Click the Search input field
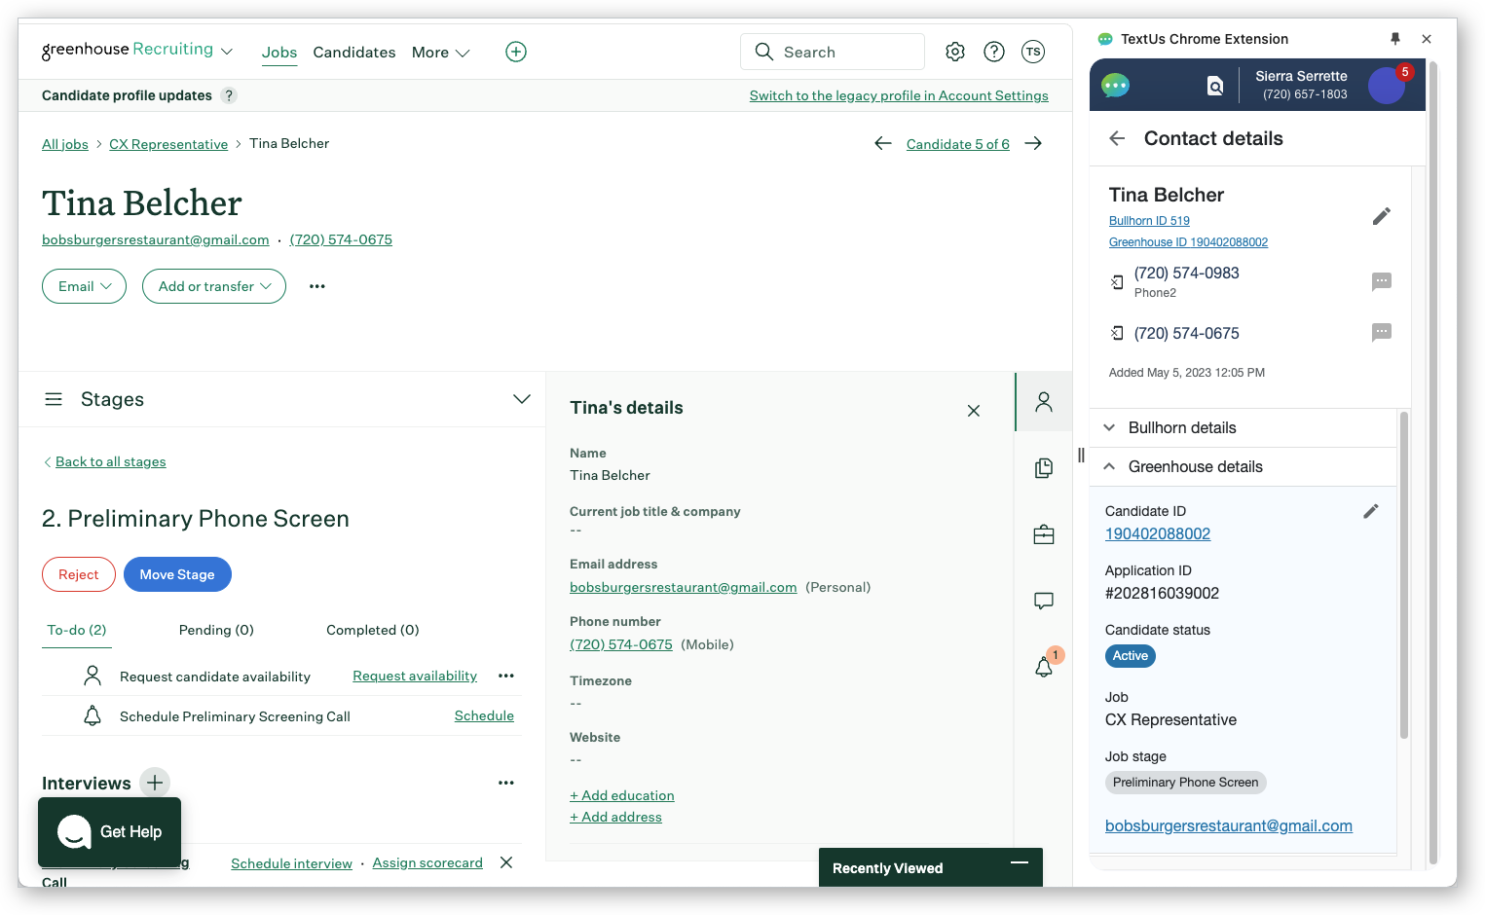The height and width of the screenshot is (915, 1485). [x=833, y=52]
